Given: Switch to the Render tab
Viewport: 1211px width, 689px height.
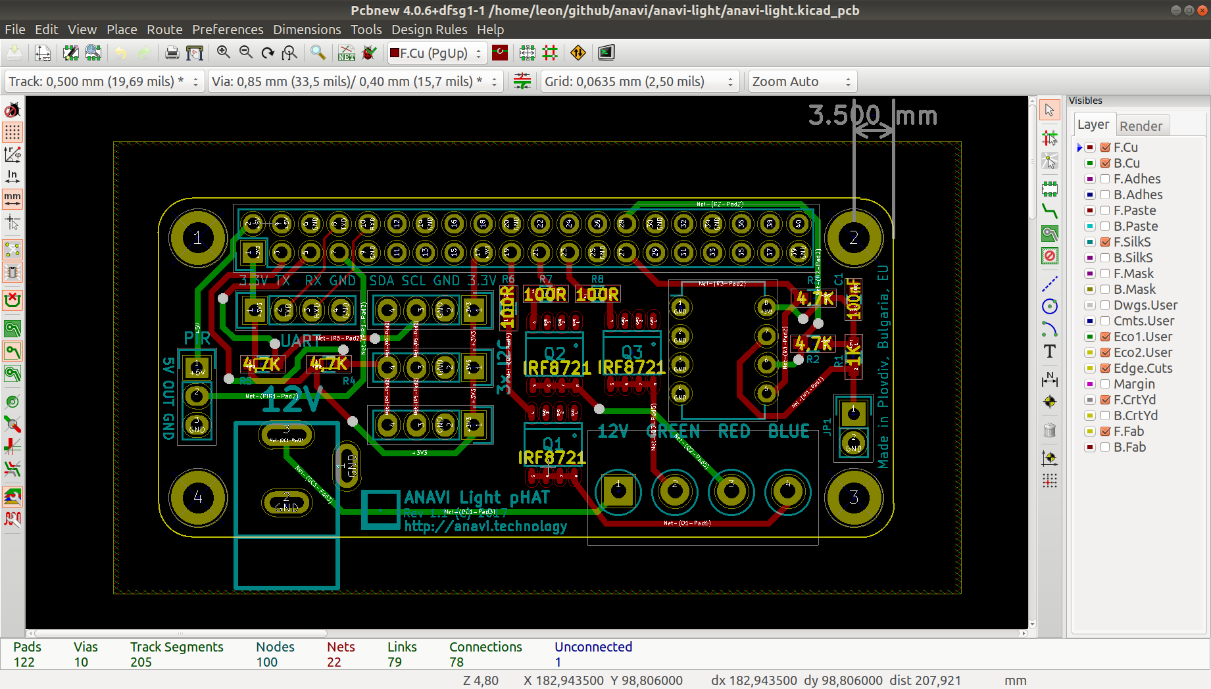Looking at the screenshot, I should point(1143,125).
